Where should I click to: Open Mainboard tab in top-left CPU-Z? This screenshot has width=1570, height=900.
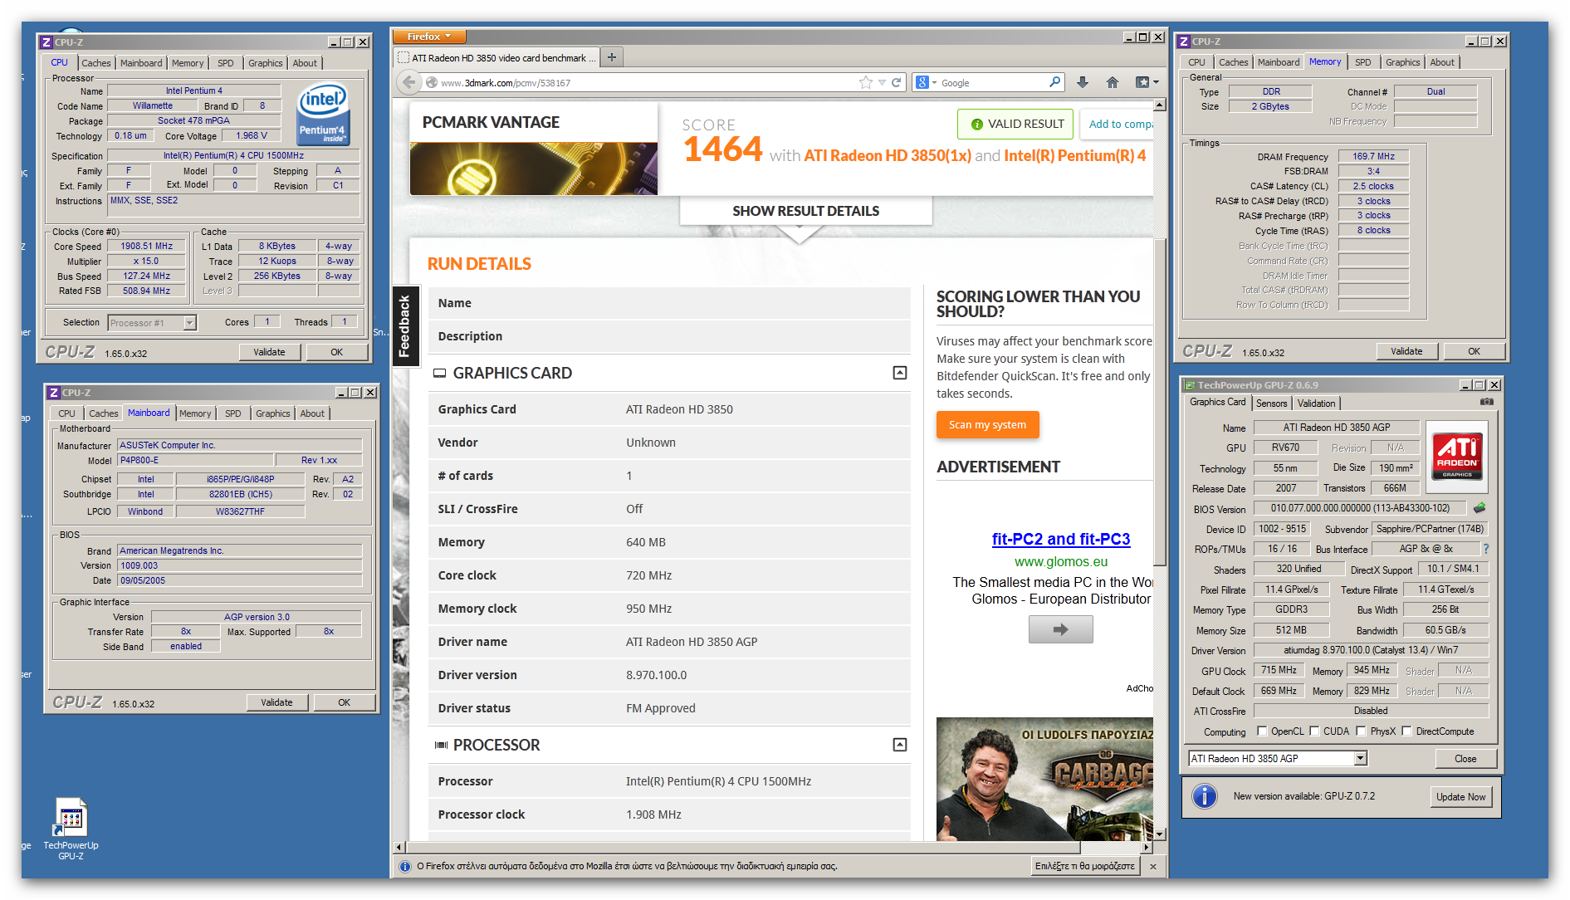141,63
